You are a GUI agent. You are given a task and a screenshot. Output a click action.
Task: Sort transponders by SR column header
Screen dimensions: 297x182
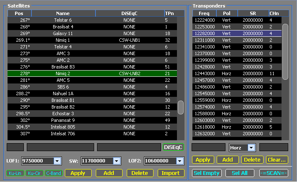coord(253,13)
